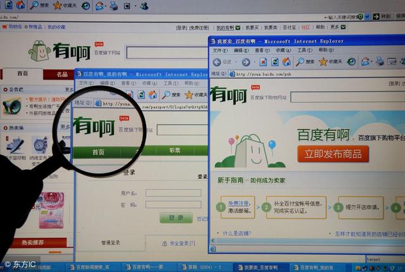
Task: Open the 免费注册 link in step 1
Action: point(238,203)
